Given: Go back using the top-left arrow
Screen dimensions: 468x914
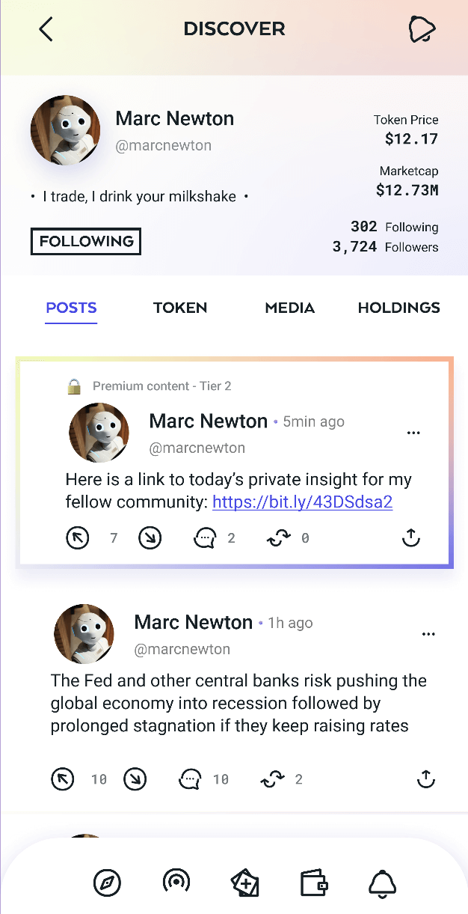Looking at the screenshot, I should (x=46, y=29).
